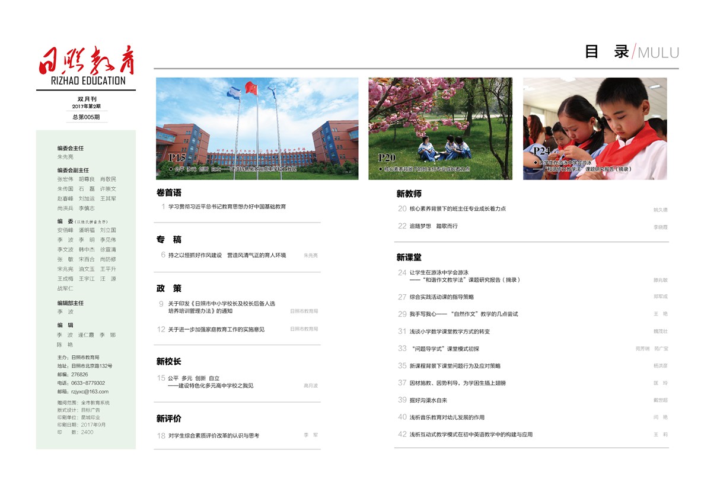Screen dimensions: 717x489
Task: Open the page 31 article 浅谈小学数学课堂教学方式的转变
Action: 450,332
